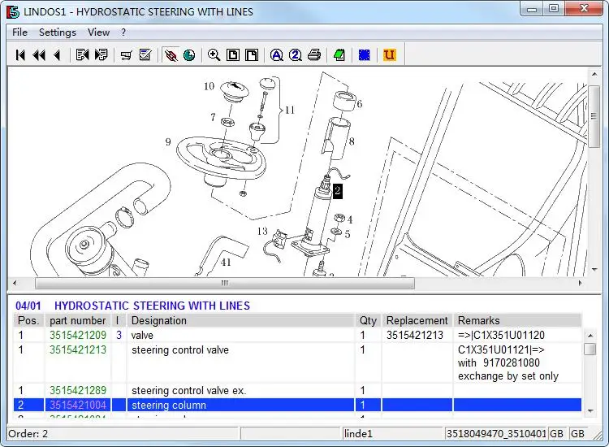Click replacement number 3515421213
The width and height of the screenshot is (609, 447).
pyautogui.click(x=415, y=335)
